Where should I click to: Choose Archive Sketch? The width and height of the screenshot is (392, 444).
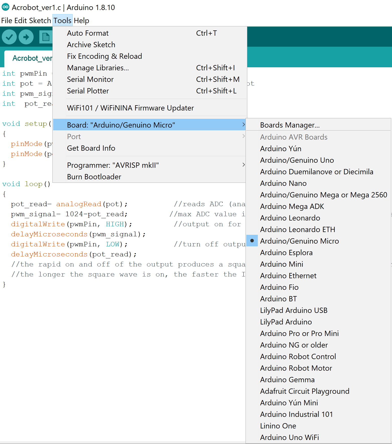pos(149,44)
